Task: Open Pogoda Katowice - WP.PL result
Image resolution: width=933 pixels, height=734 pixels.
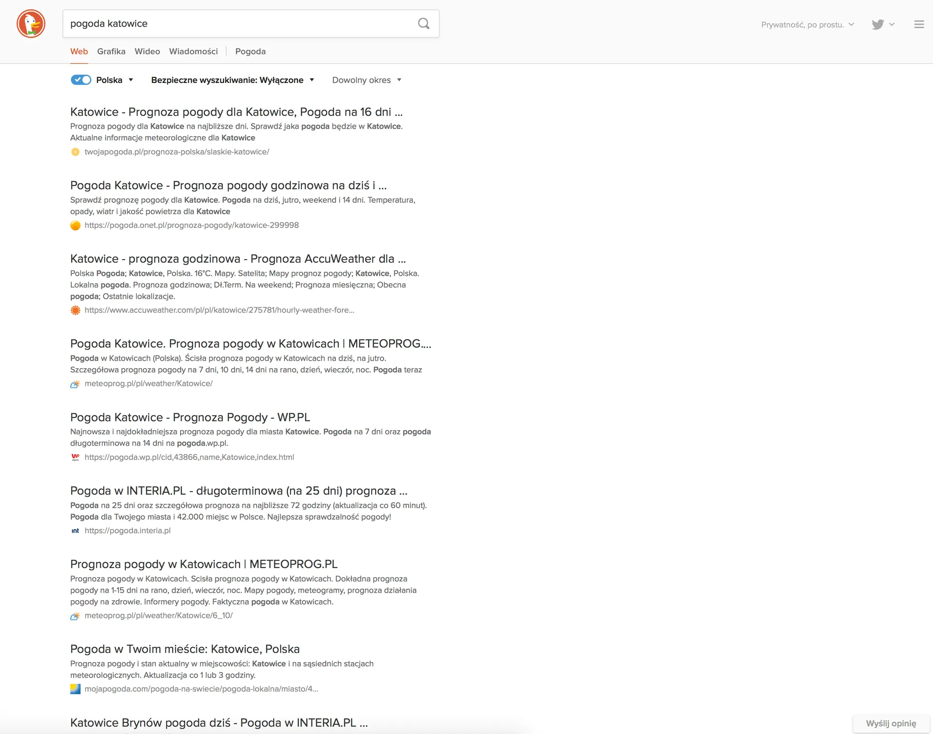Action: (x=190, y=417)
